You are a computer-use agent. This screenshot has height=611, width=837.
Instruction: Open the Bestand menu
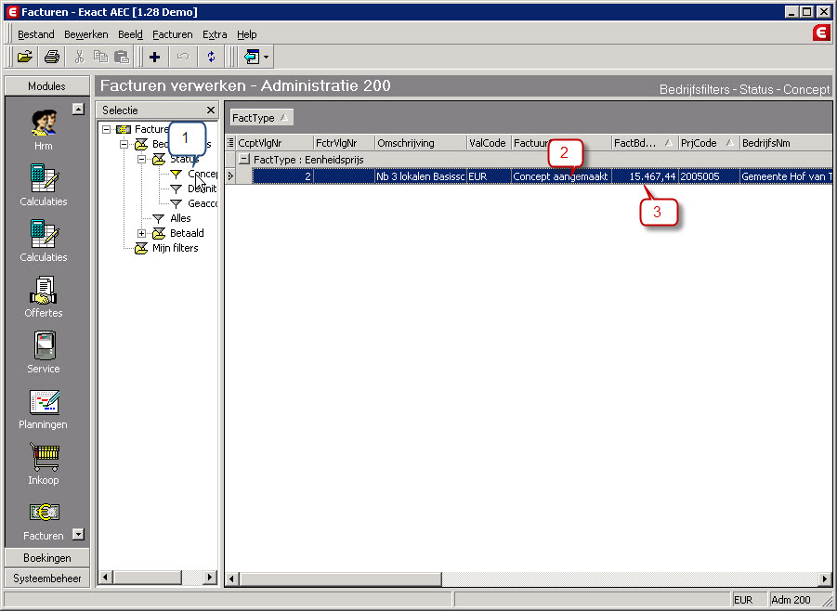[35, 34]
